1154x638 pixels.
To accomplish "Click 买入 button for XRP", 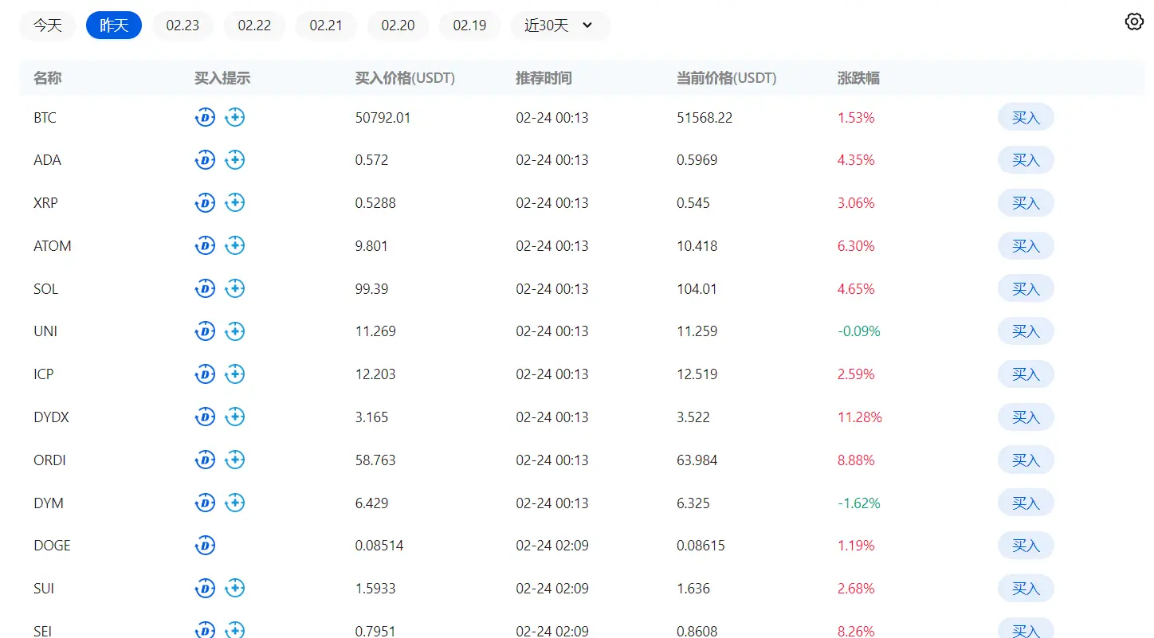I will click(x=1026, y=203).
